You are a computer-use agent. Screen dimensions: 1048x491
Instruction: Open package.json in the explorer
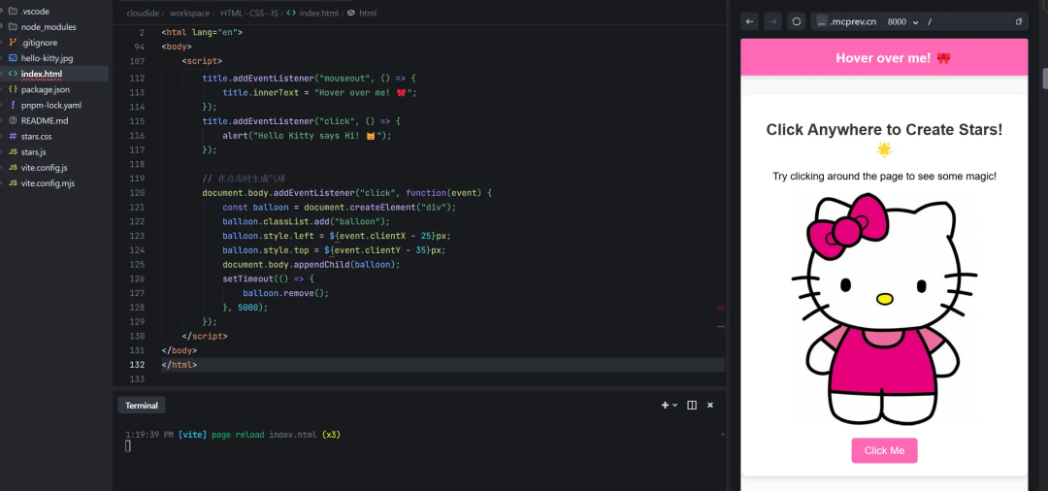pyautogui.click(x=44, y=89)
